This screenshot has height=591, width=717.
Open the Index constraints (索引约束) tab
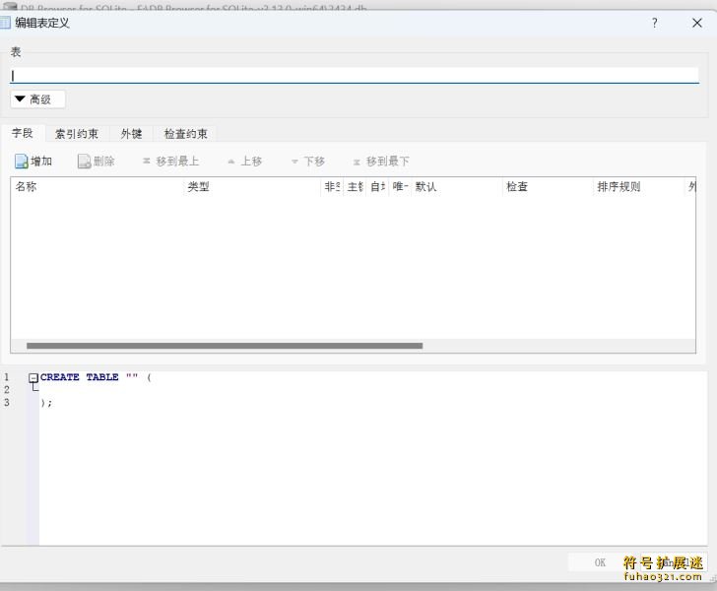pyautogui.click(x=77, y=134)
